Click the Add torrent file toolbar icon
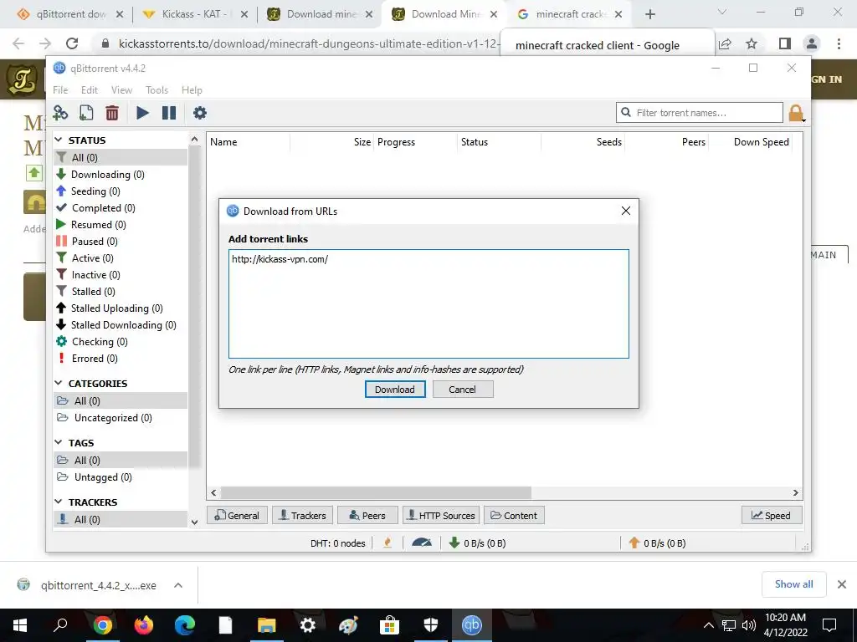Viewport: 857px width, 642px height. 86,113
